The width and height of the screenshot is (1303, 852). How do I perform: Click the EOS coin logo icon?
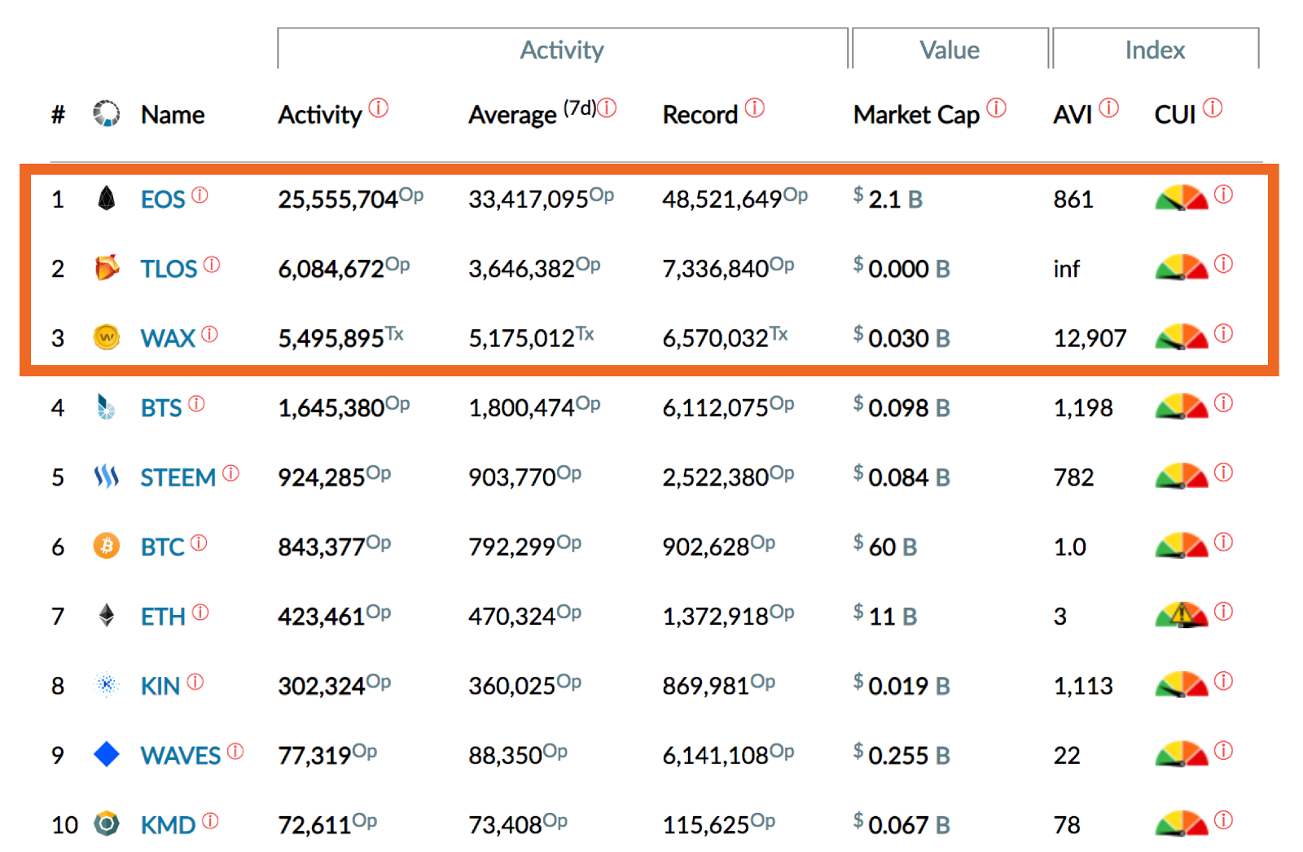pyautogui.click(x=106, y=198)
